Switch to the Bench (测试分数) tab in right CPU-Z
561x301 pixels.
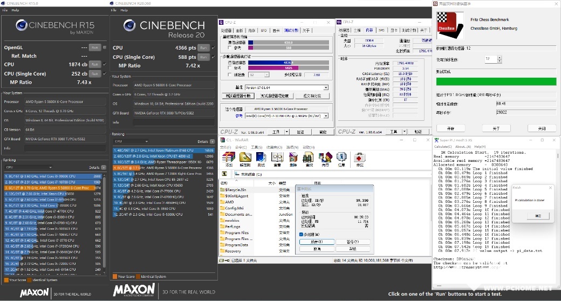[408, 30]
